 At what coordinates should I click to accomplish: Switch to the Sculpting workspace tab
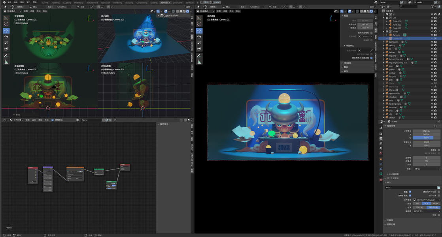67,2
